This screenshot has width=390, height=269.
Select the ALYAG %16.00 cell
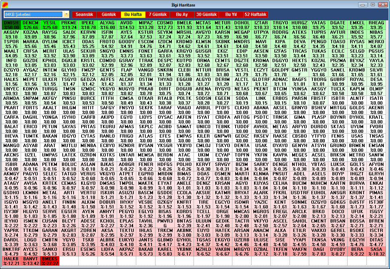pos(107,25)
